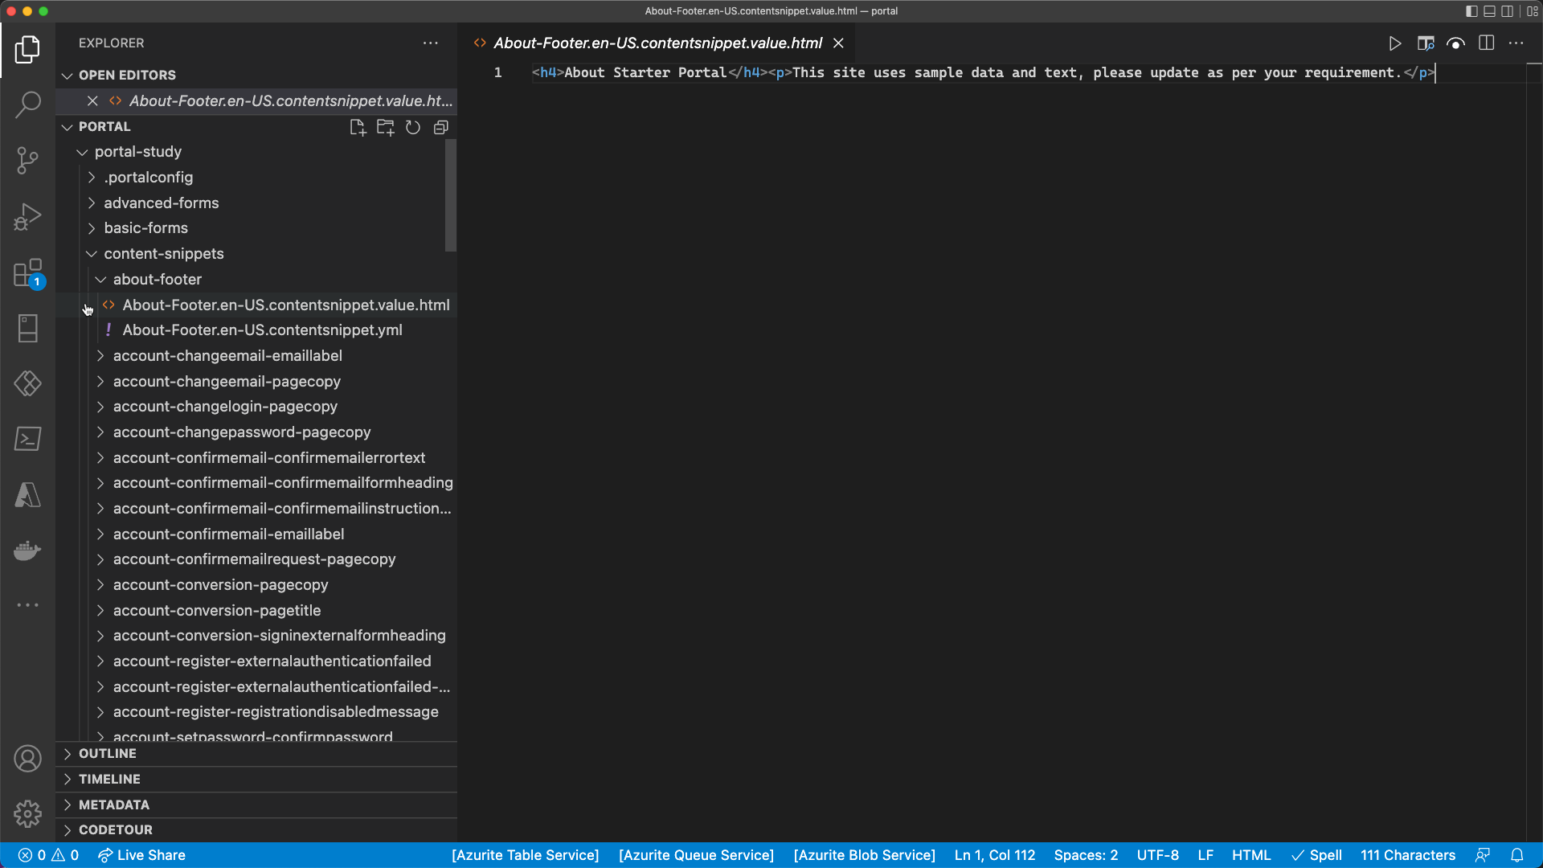Viewport: 1543px width, 868px height.
Task: Collapse all folders in explorer
Action: (441, 127)
